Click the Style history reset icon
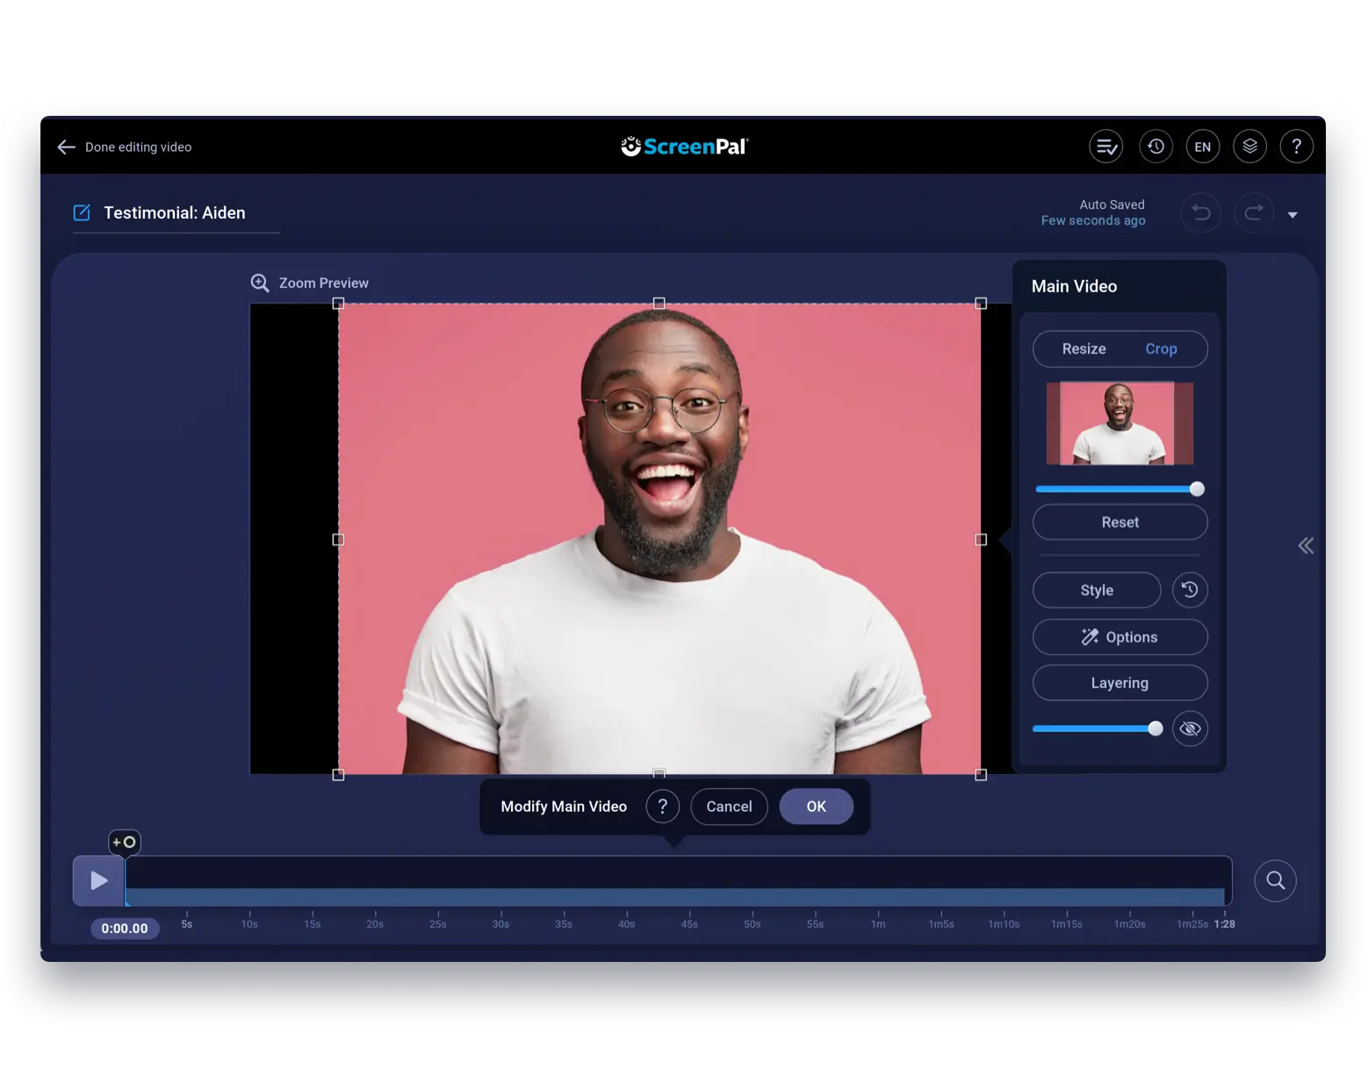The height and width of the screenshot is (1076, 1368). coord(1190,590)
